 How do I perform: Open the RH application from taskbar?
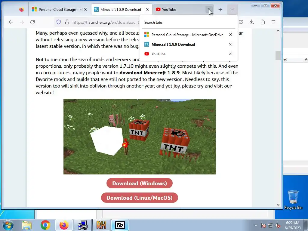click(x=101, y=225)
